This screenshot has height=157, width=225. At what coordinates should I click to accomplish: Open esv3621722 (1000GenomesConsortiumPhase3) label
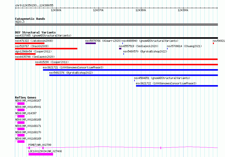(x=166, y=83)
